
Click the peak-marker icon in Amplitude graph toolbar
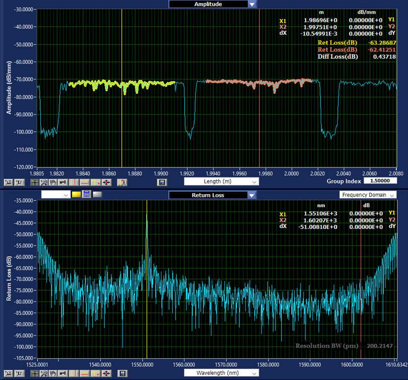coord(122,182)
